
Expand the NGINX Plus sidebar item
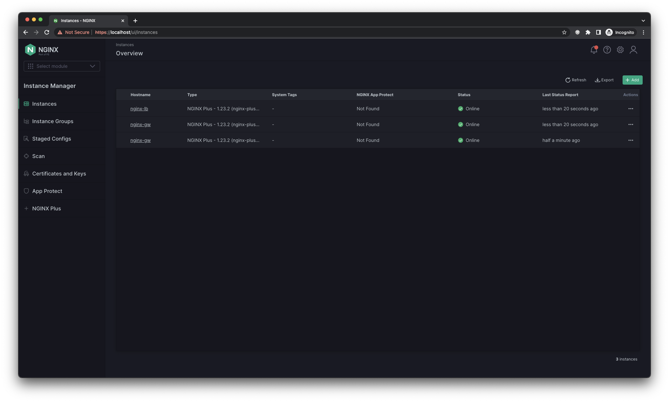(46, 208)
